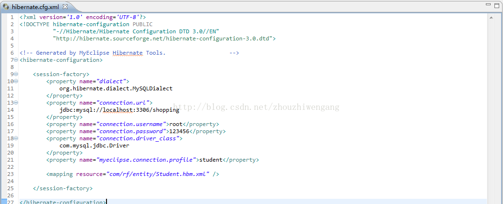Click the encoding value 'UTF-8'

(x=127, y=17)
